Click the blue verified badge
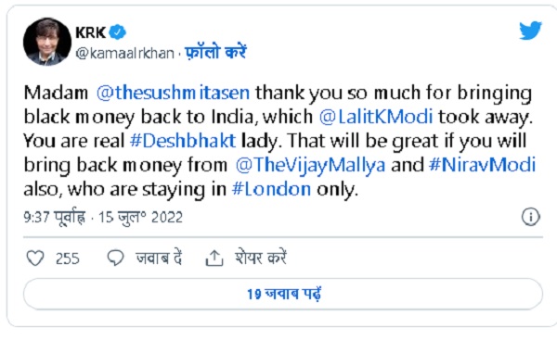Image resolution: width=557 pixels, height=340 pixels. click(118, 32)
